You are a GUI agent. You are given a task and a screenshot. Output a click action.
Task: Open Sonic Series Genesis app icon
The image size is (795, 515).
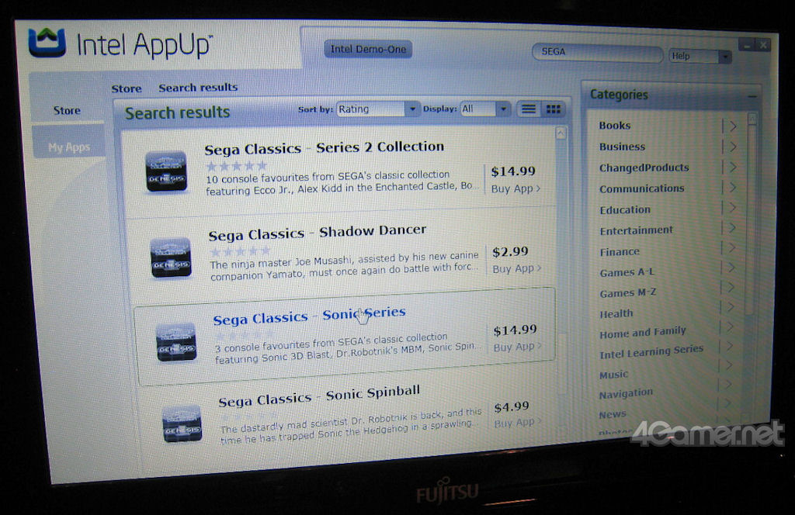[176, 342]
